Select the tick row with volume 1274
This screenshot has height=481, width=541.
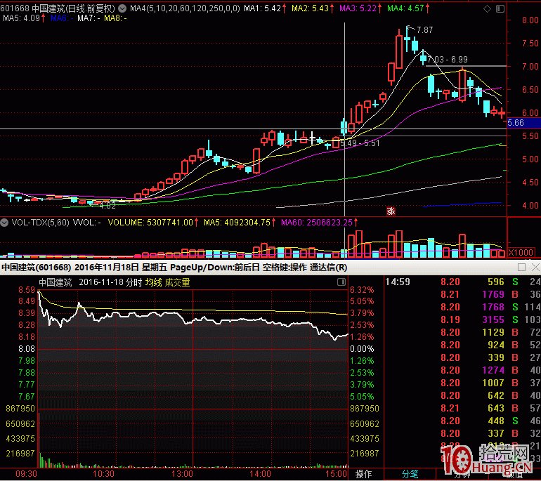click(462, 370)
